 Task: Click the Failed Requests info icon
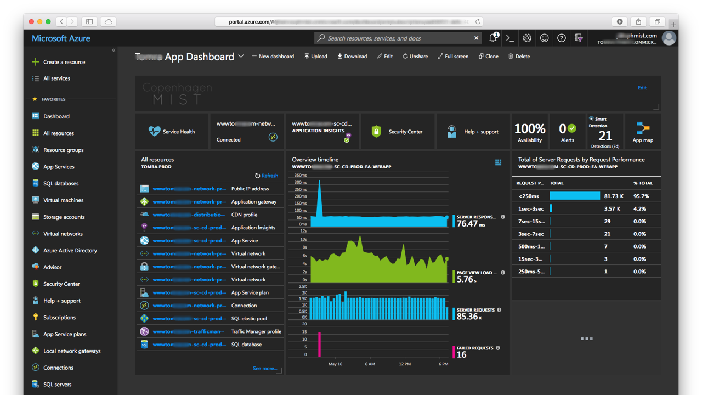pyautogui.click(x=498, y=348)
